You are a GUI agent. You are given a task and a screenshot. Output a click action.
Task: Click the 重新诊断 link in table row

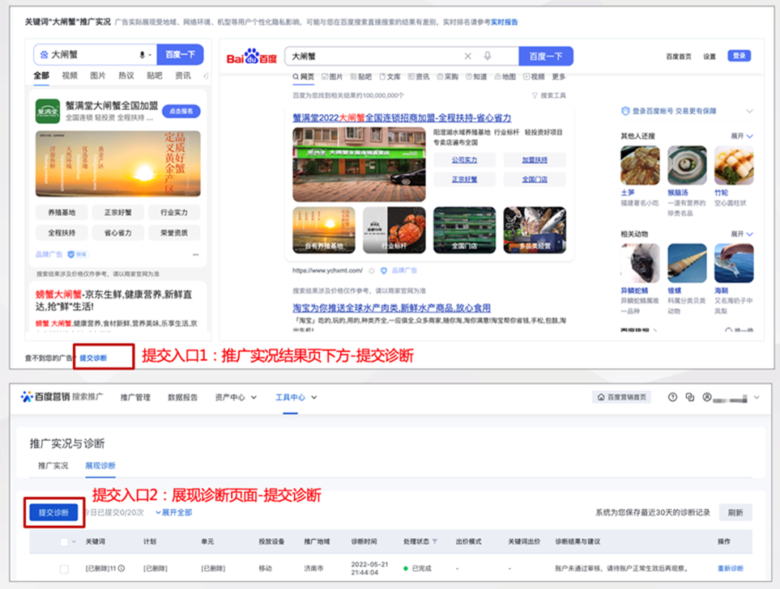pos(731,569)
